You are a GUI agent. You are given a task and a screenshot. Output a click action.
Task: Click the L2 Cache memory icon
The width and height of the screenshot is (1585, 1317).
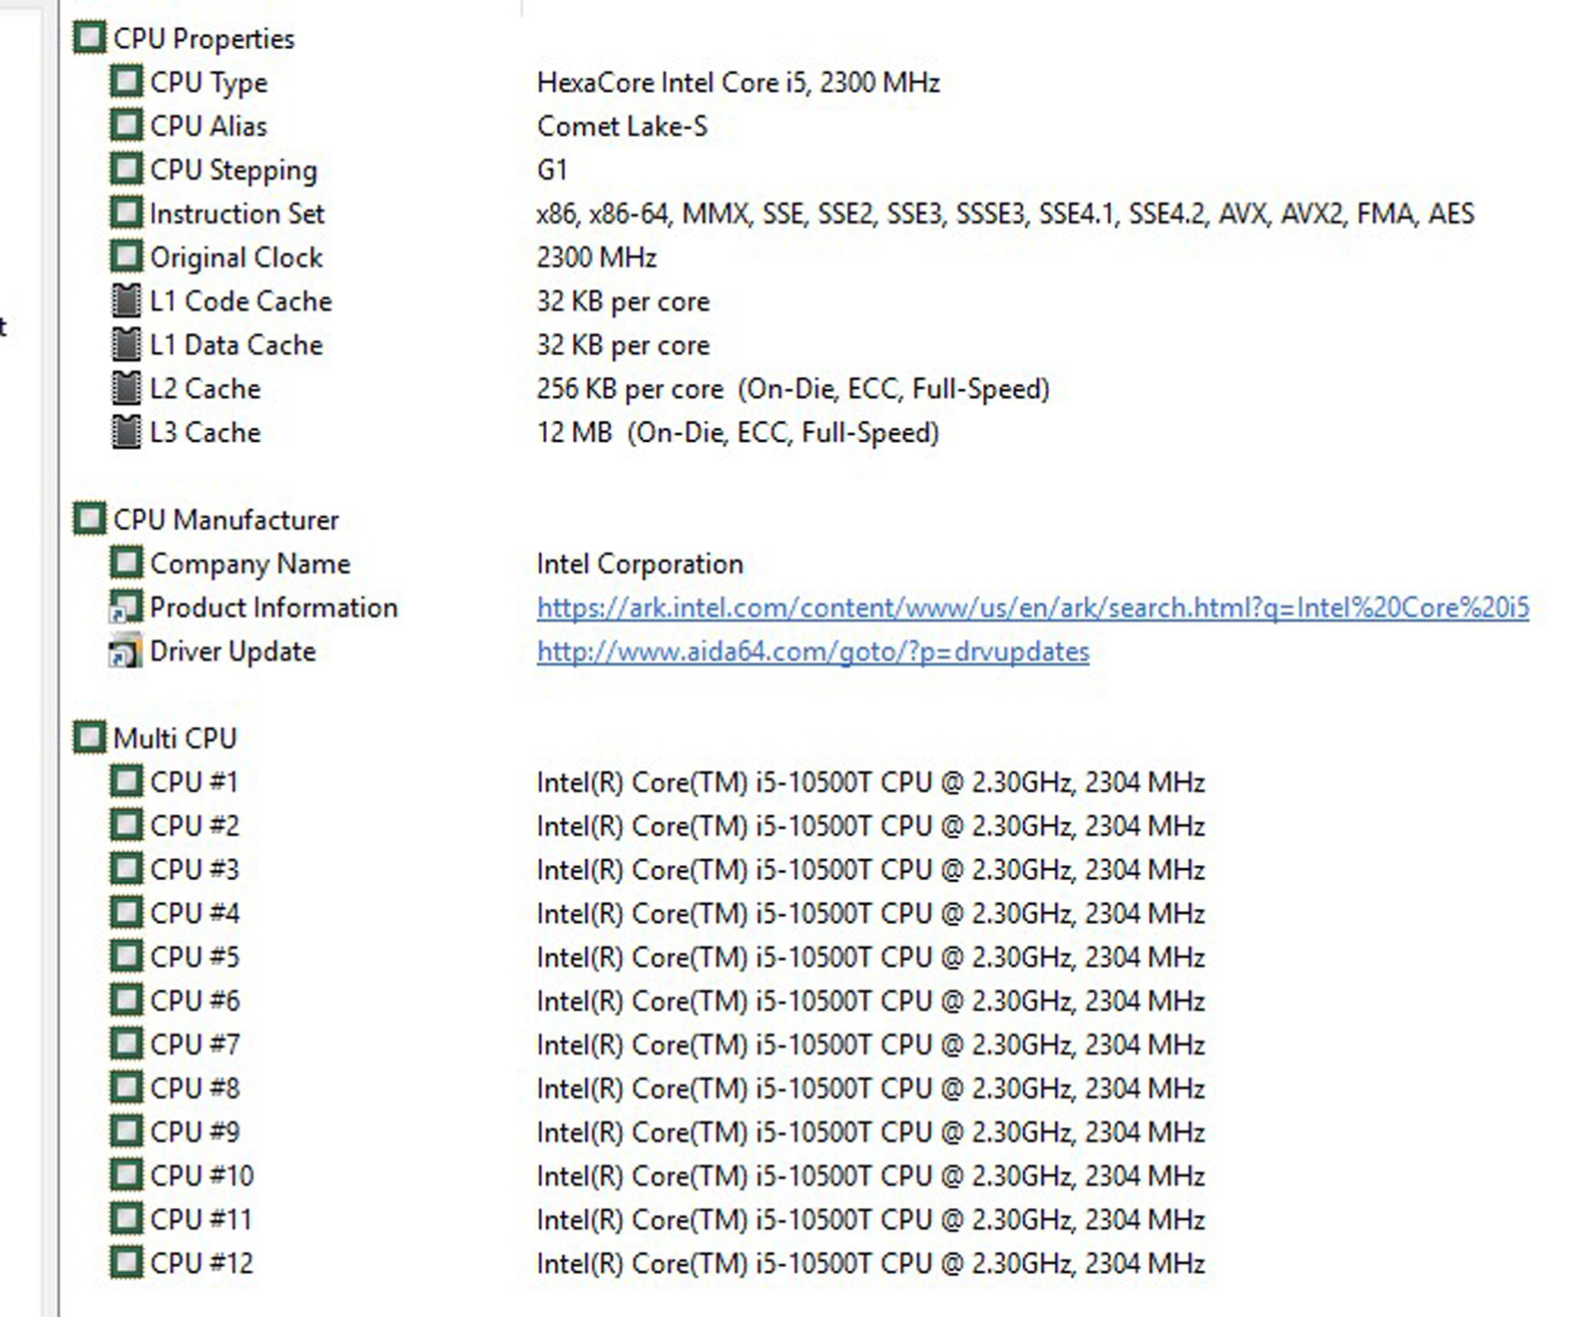(126, 388)
